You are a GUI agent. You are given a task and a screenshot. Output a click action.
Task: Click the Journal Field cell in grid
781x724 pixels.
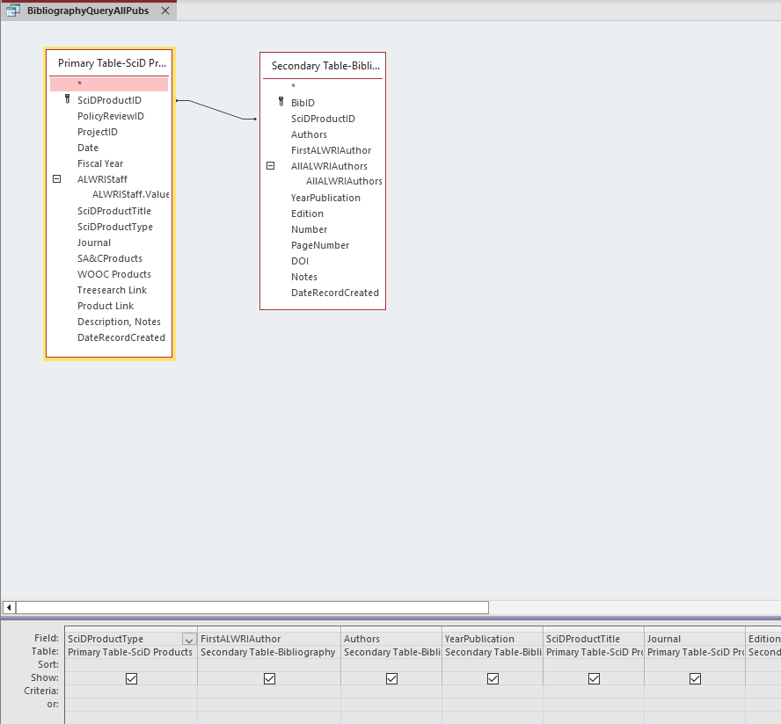pos(696,639)
